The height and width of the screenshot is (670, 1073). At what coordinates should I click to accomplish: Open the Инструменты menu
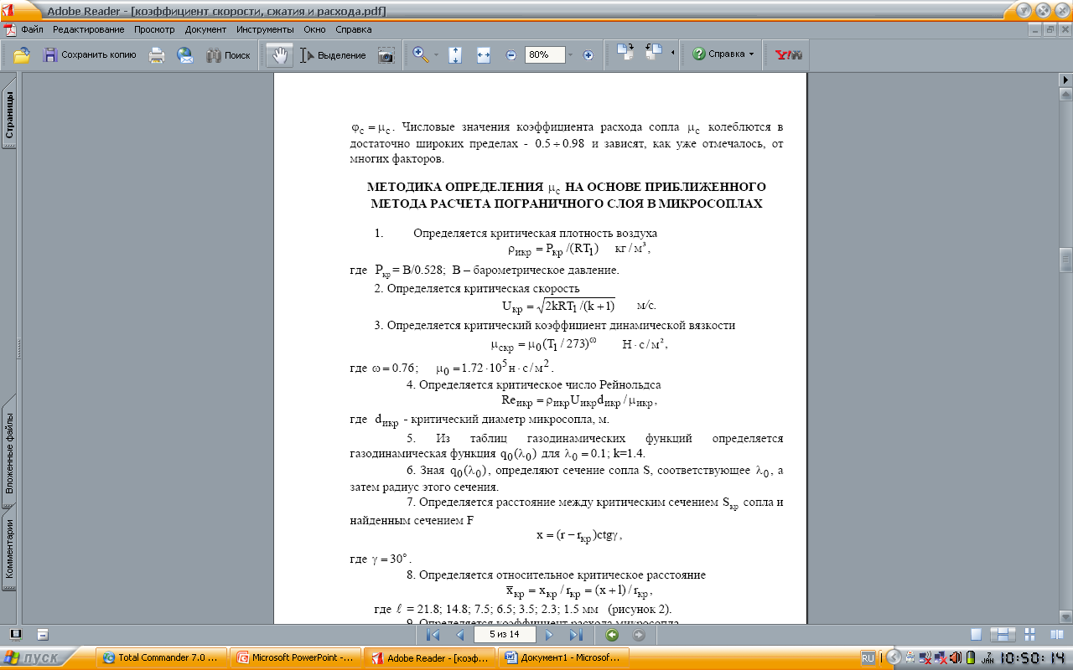(x=265, y=29)
